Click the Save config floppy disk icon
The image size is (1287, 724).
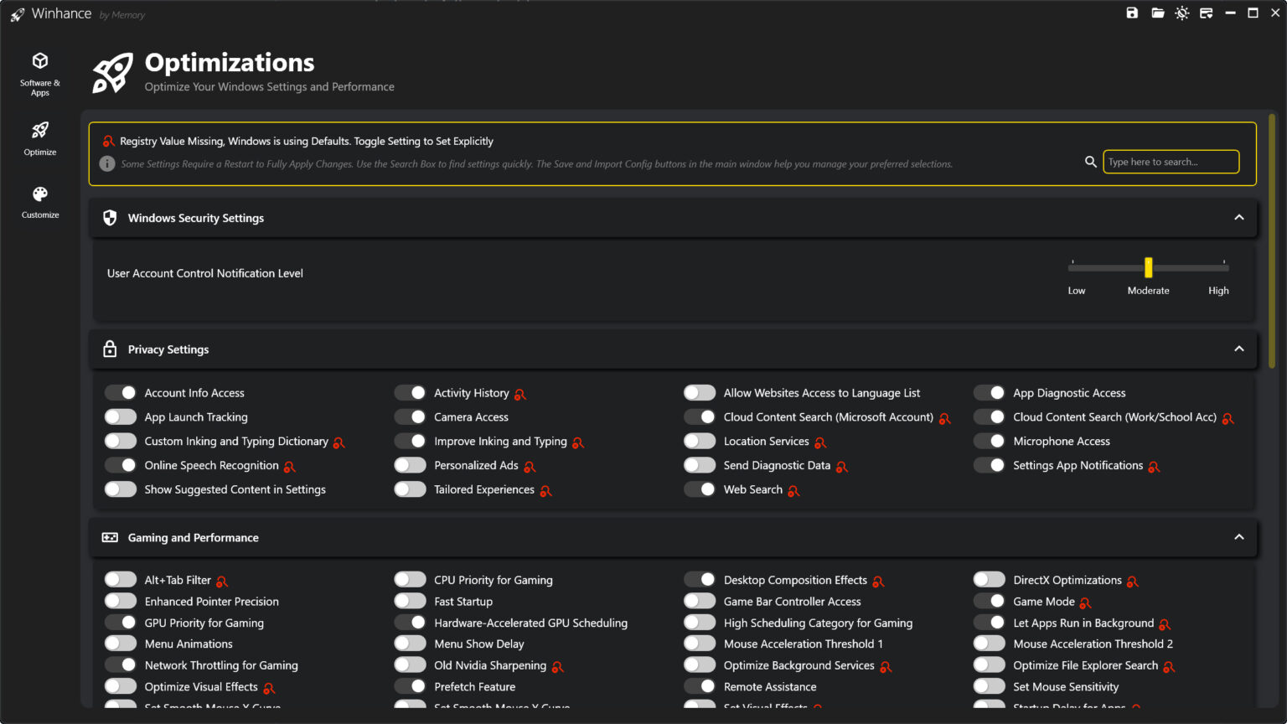pyautogui.click(x=1131, y=13)
